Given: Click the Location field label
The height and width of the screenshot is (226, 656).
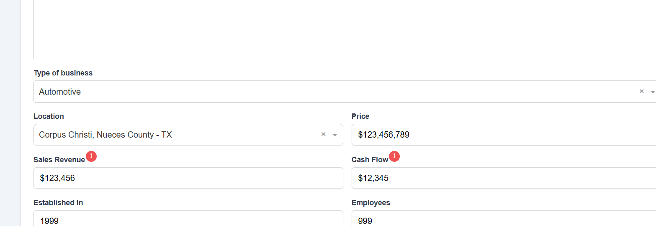Looking at the screenshot, I should point(49,116).
